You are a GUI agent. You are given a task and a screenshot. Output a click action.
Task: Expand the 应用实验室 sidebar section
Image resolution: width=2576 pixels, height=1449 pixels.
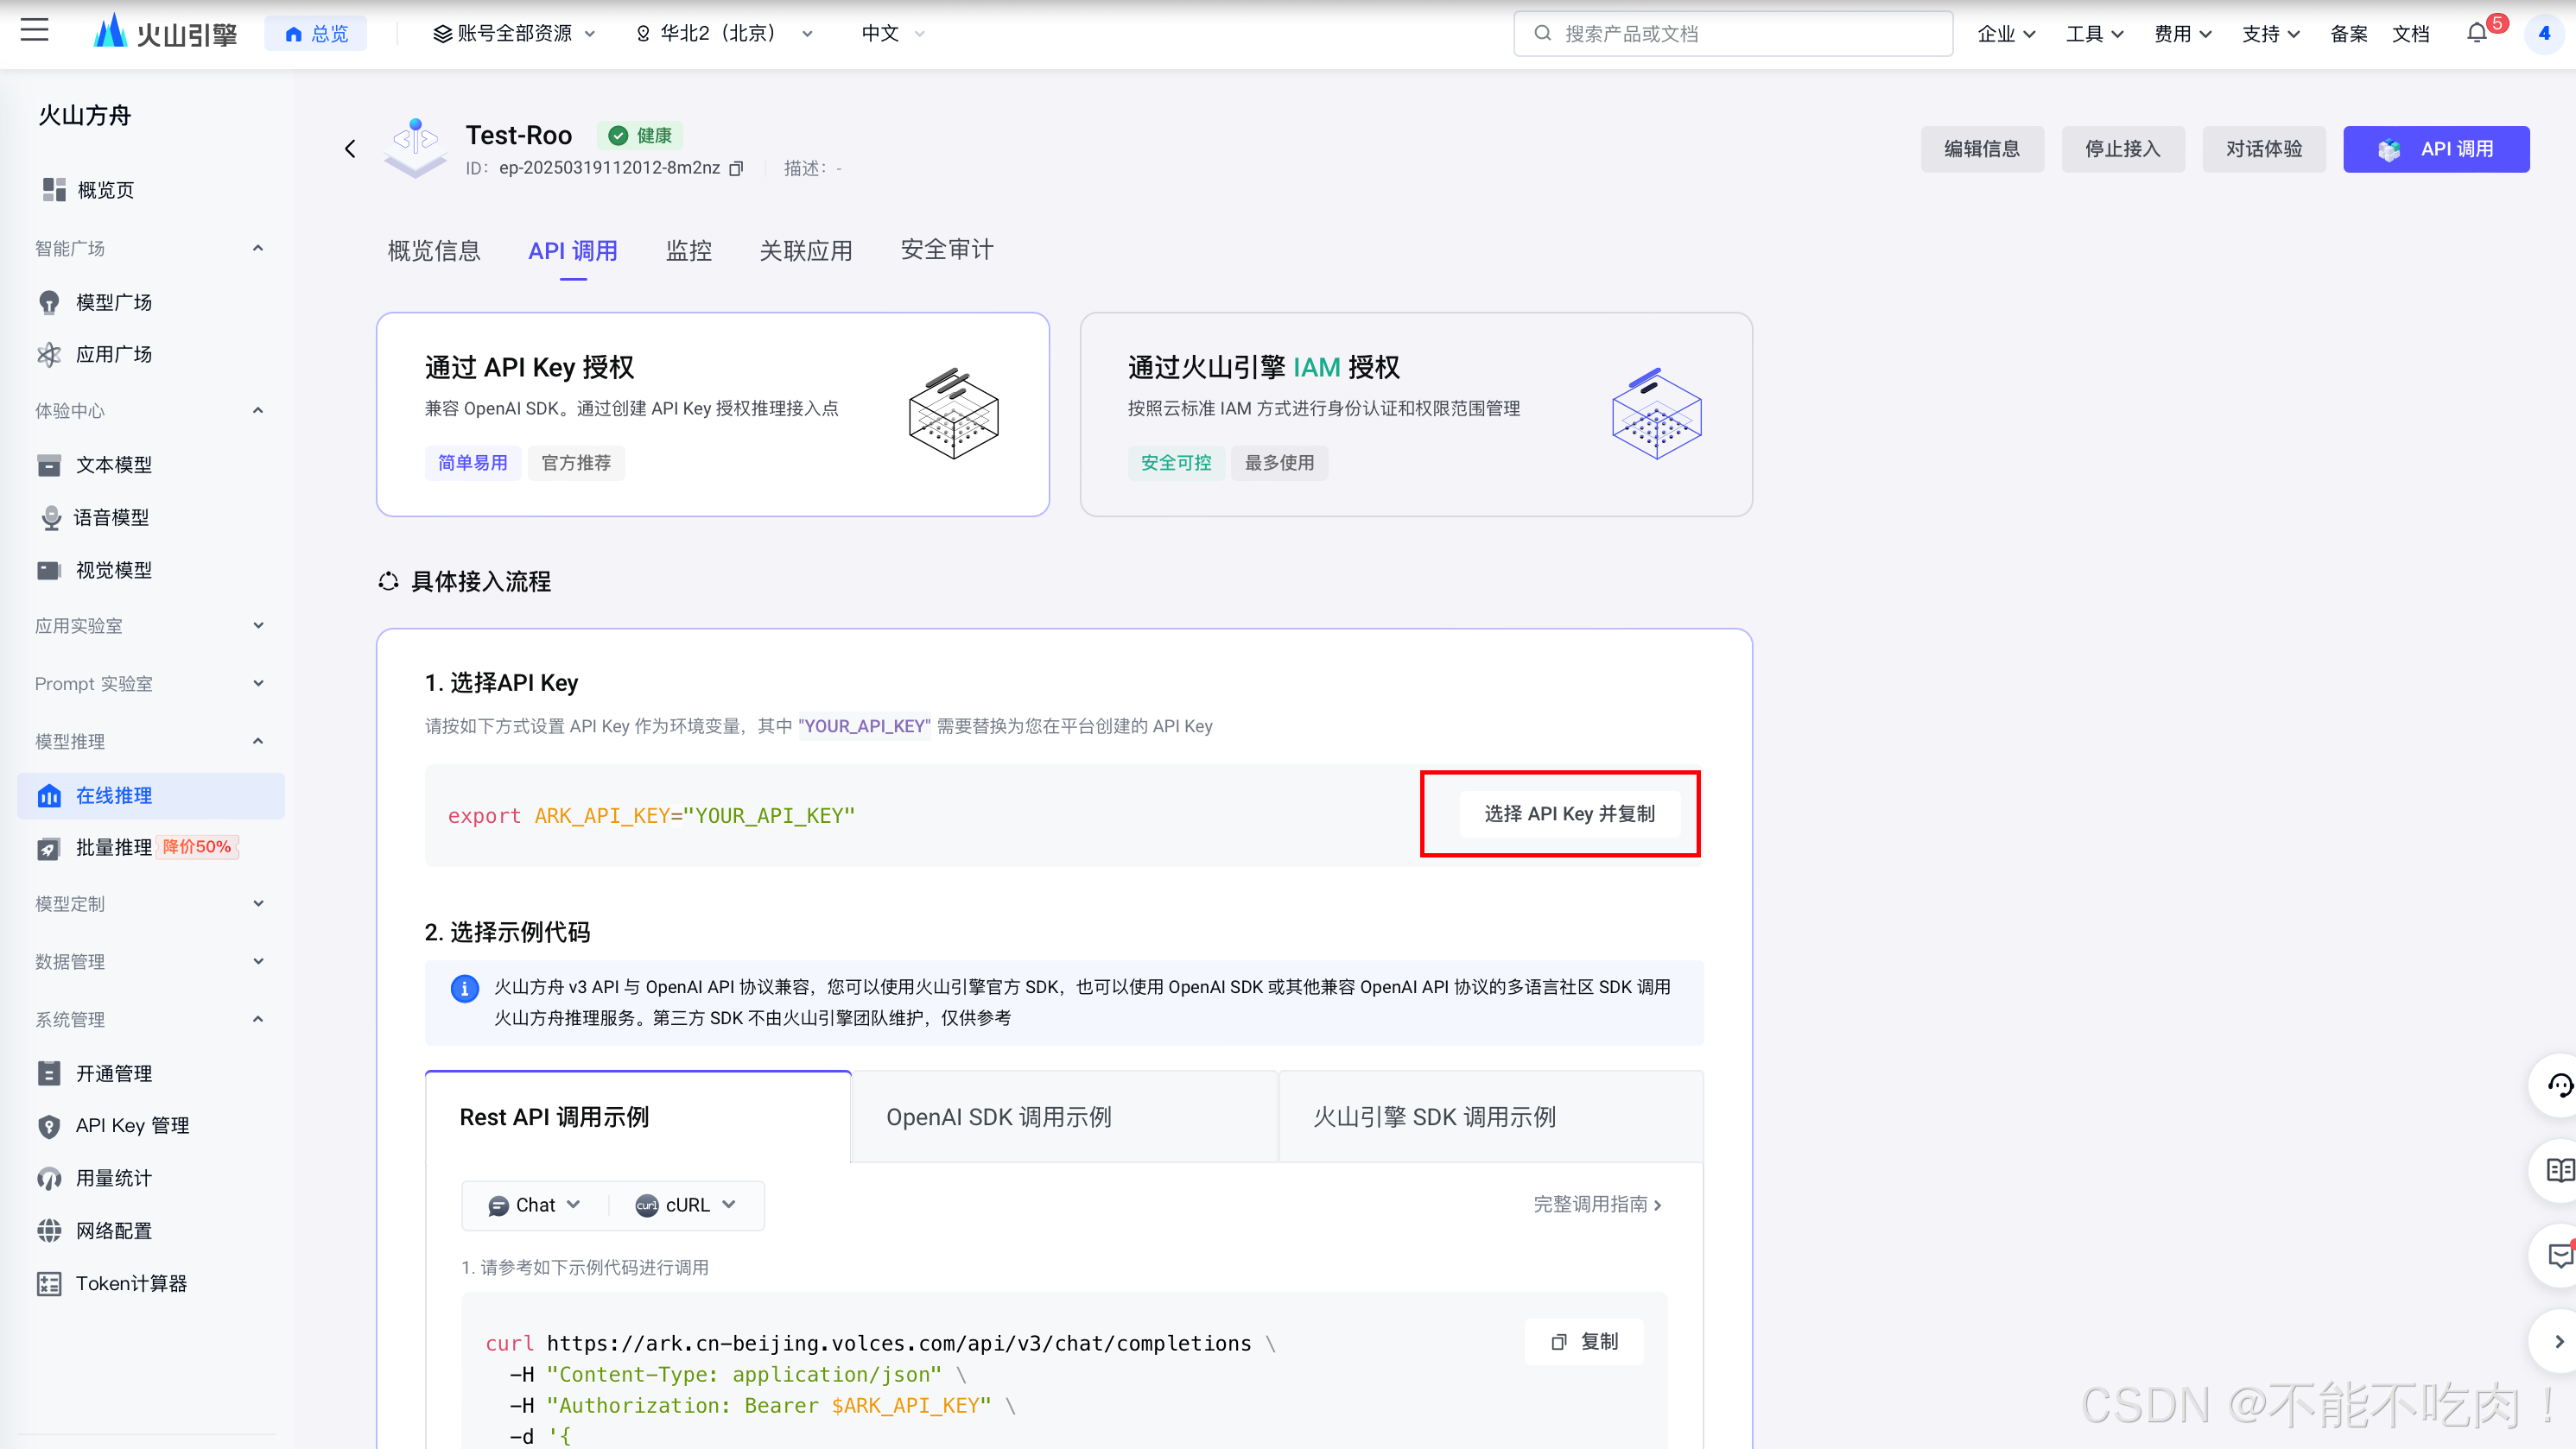pyautogui.click(x=258, y=625)
